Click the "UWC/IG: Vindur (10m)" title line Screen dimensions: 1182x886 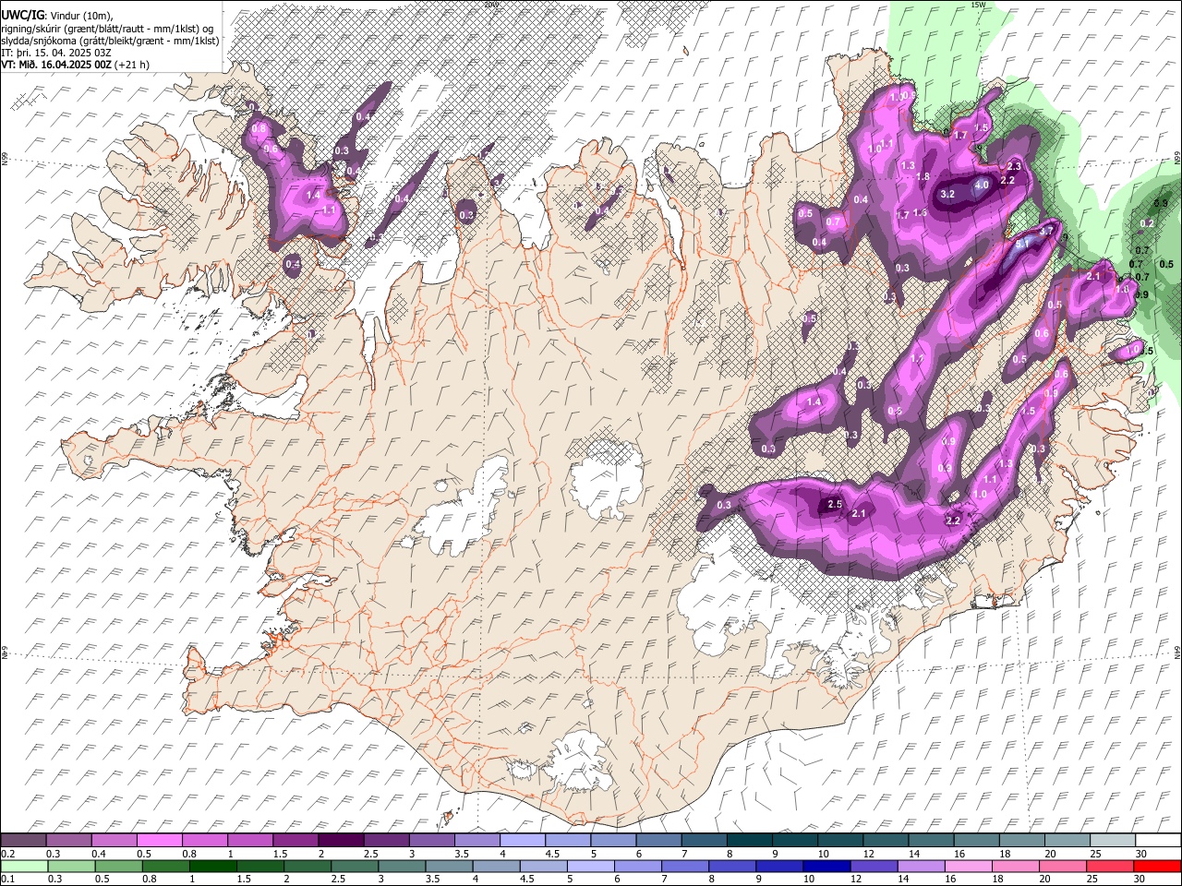point(56,16)
